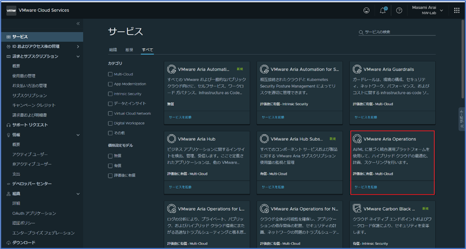Image resolution: width=466 pixels, height=249 pixels.
Task: Open キャンペーン クレジット in sidebar
Action: coord(34,105)
